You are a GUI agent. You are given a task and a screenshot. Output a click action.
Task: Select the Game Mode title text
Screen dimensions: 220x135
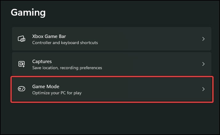46,87
